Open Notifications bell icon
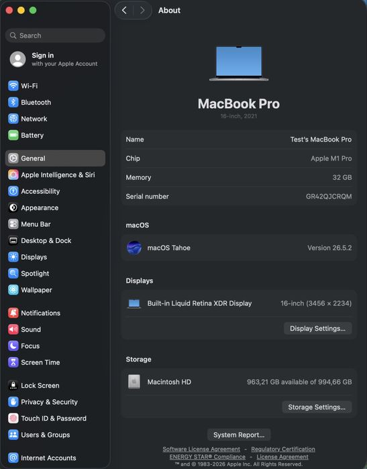The image size is (367, 469). [x=13, y=313]
